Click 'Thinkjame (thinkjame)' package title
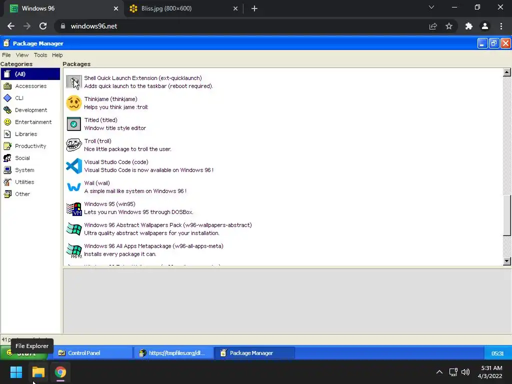Screen dimensions: 512x384 110,99
